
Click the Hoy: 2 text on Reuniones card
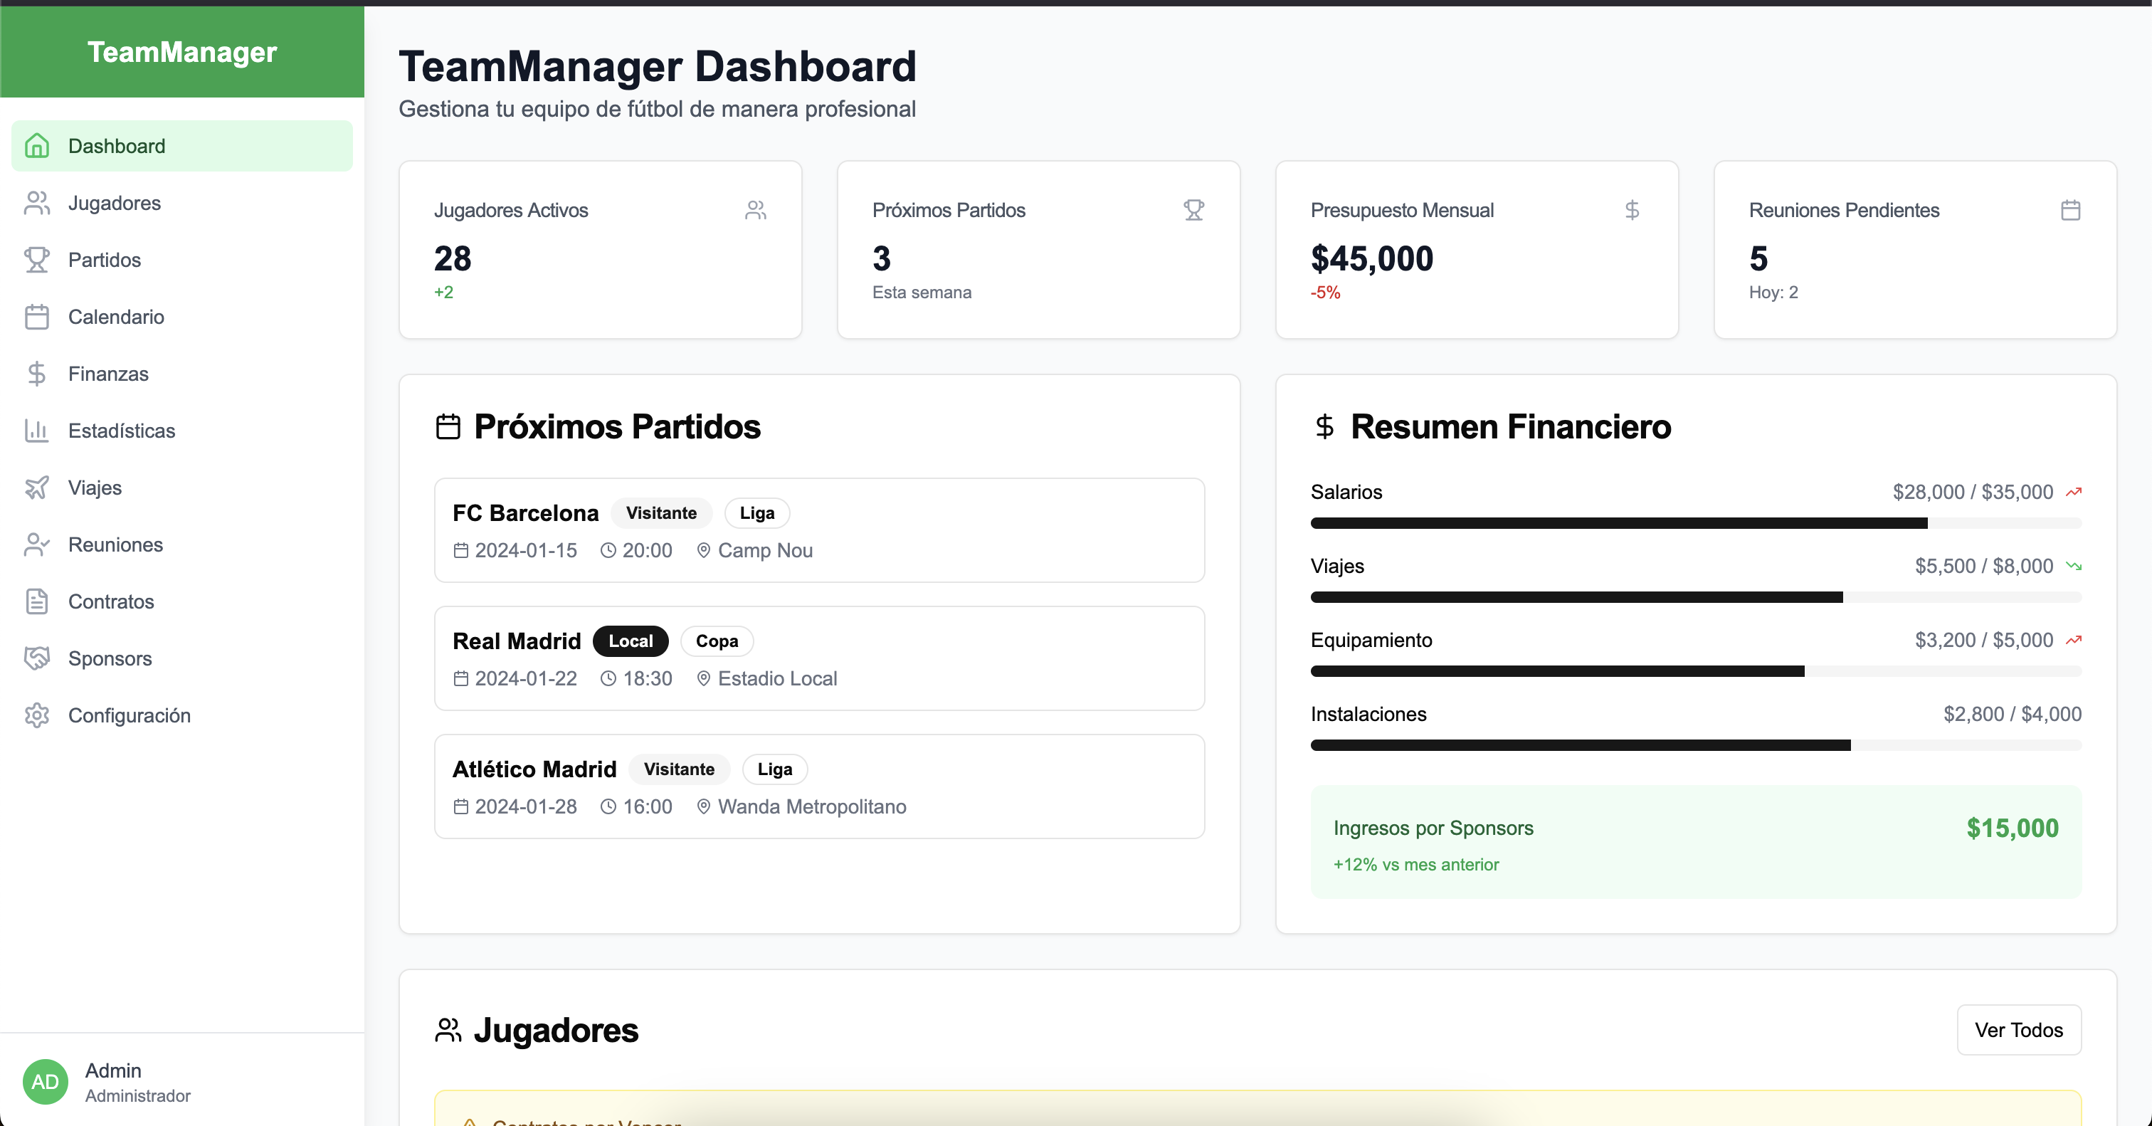[1773, 293]
